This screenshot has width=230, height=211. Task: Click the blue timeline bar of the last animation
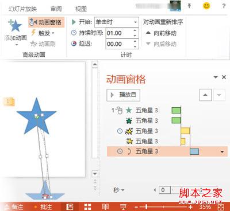point(194,151)
